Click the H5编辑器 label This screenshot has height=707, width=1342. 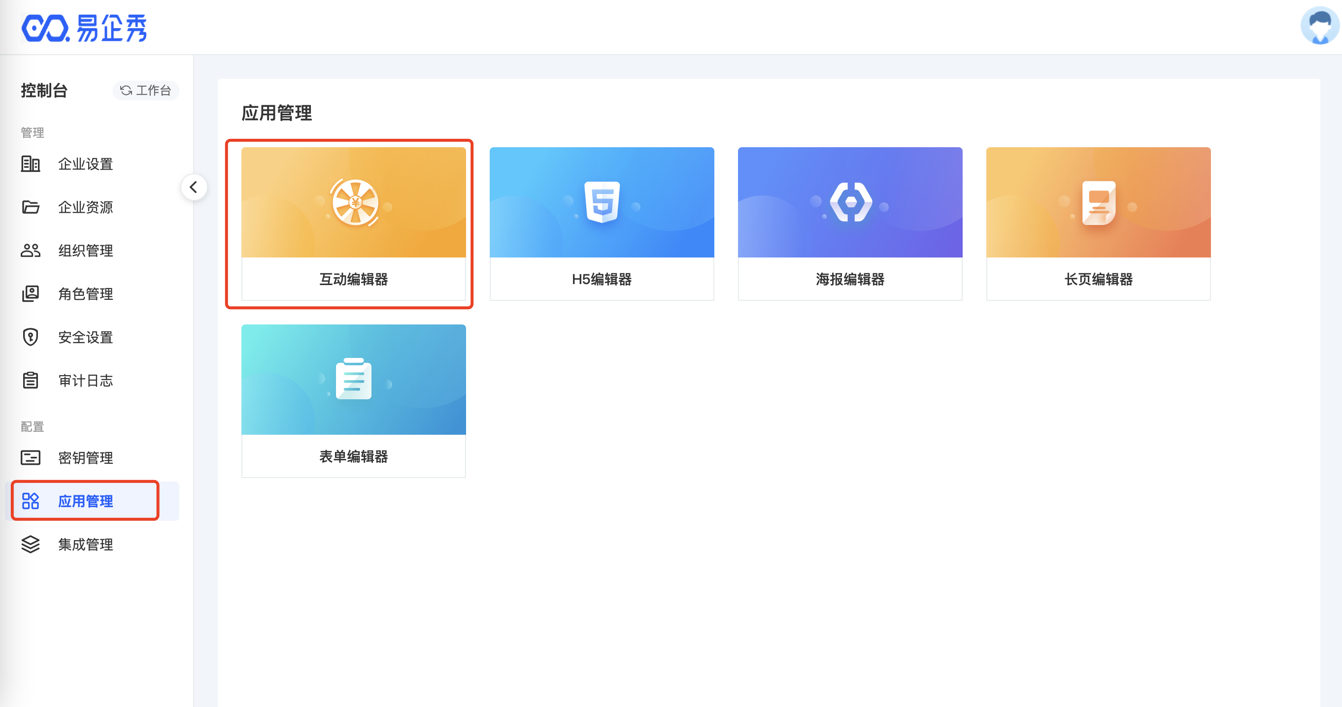pyautogui.click(x=602, y=279)
